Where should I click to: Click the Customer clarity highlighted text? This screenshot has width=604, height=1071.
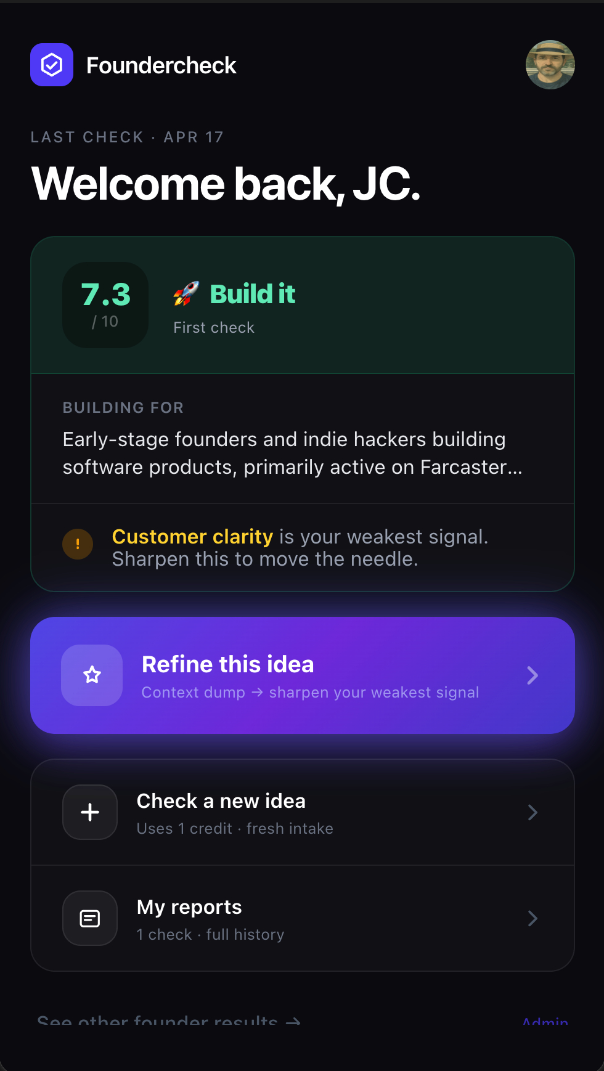pos(192,537)
